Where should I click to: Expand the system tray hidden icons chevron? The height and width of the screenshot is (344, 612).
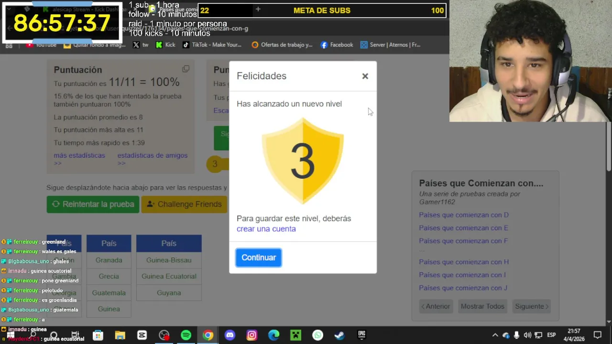(495, 335)
